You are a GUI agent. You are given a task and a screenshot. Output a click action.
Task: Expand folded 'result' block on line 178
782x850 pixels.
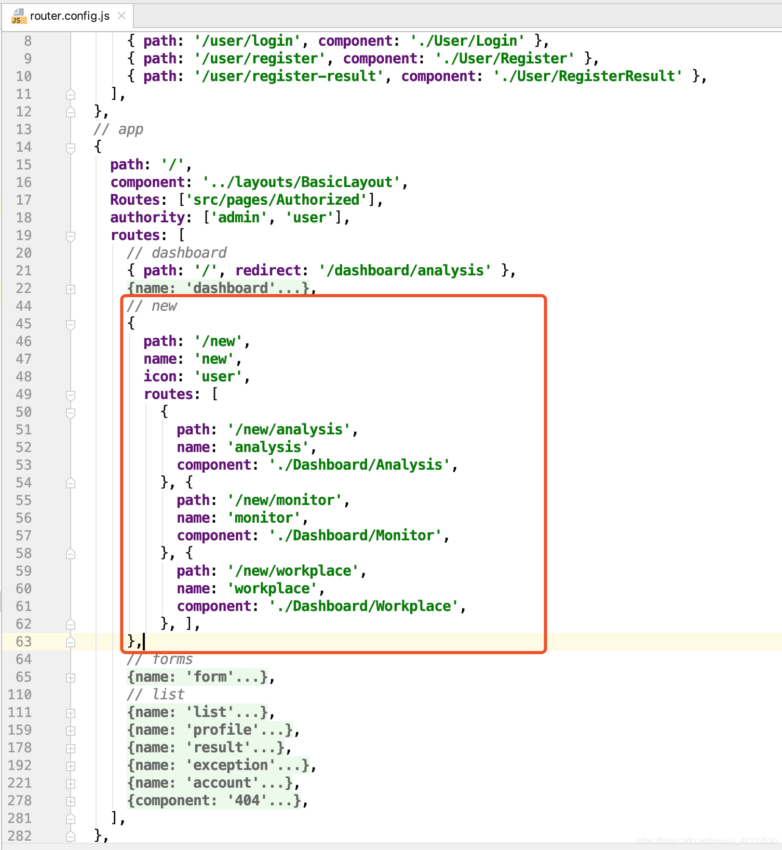(x=71, y=749)
